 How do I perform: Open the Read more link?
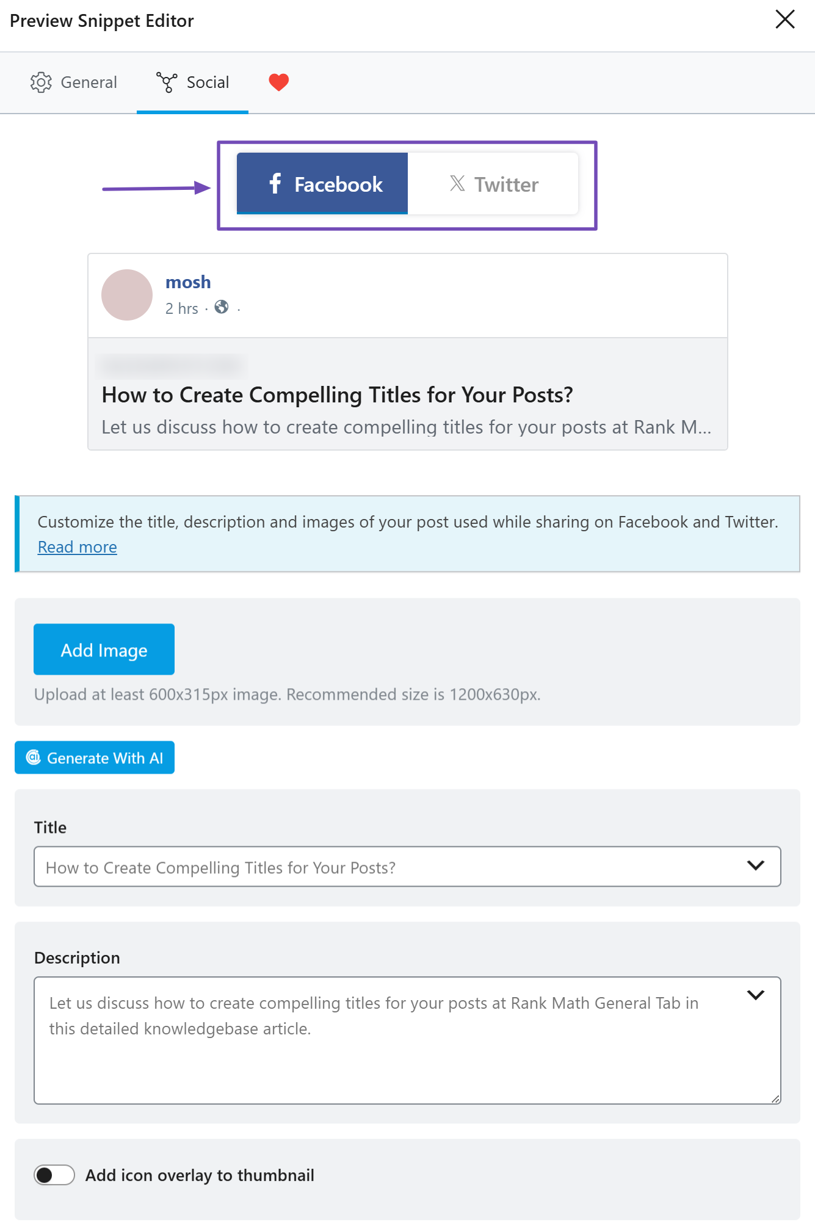click(x=78, y=547)
